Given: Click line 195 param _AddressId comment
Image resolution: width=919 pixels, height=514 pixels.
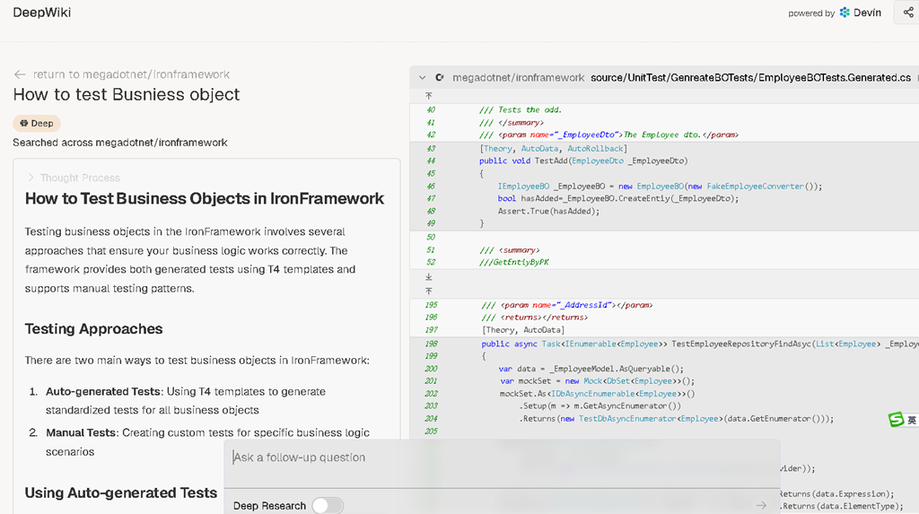Looking at the screenshot, I should coord(567,305).
